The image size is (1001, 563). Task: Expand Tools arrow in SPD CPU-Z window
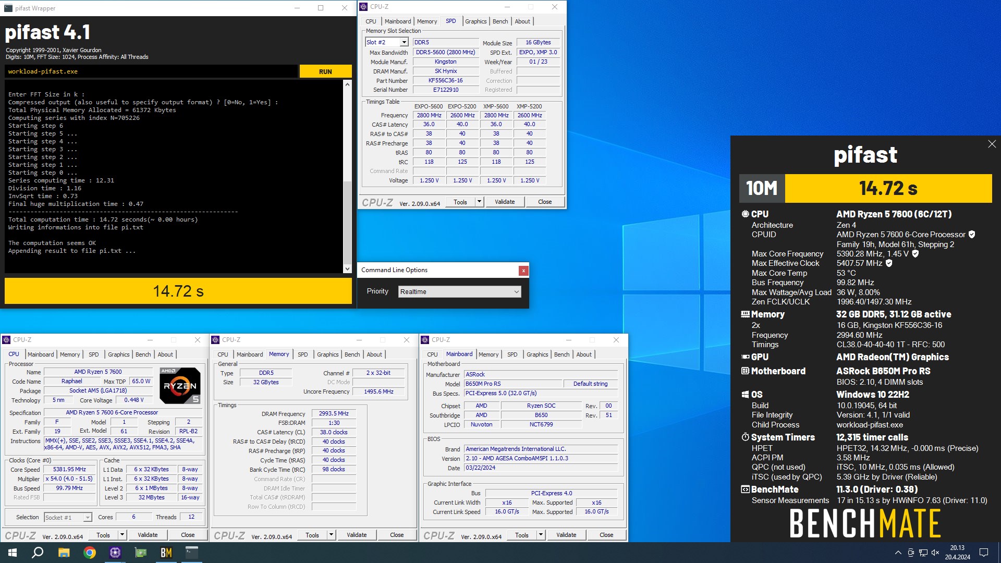pos(479,202)
